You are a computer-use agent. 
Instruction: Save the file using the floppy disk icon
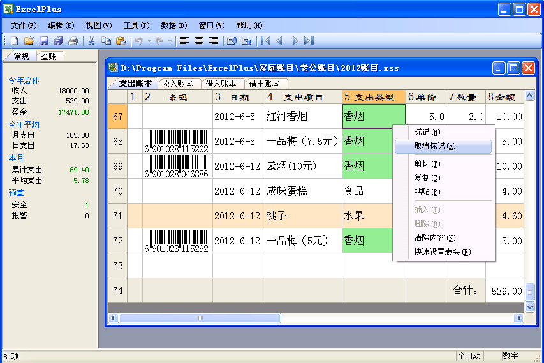click(x=44, y=41)
